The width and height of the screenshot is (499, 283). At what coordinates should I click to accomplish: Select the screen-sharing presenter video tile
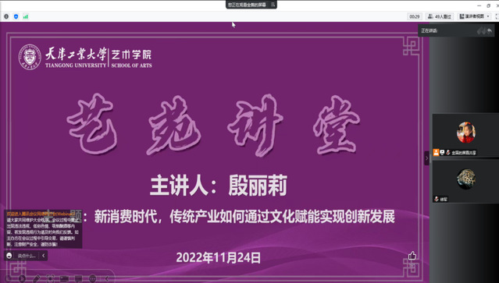(x=465, y=135)
